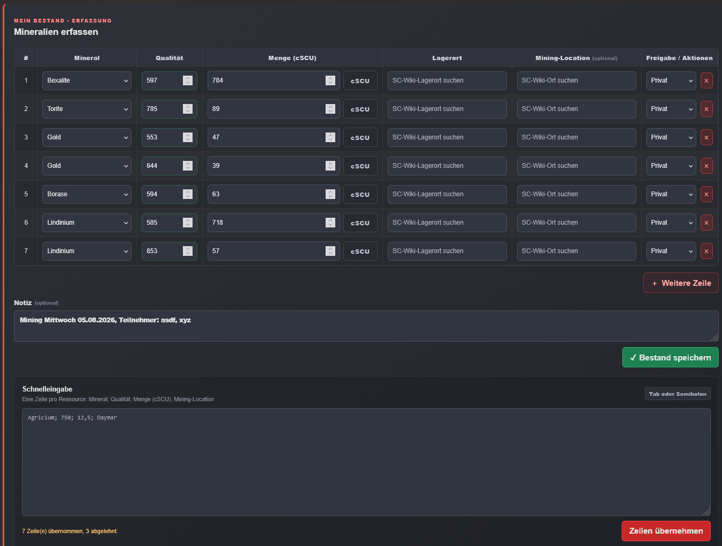Click into the Notiz text area
Viewport: 722px width, 546px height.
366,326
